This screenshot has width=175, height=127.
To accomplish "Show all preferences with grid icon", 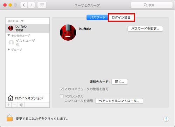I will [x=42, y=5].
